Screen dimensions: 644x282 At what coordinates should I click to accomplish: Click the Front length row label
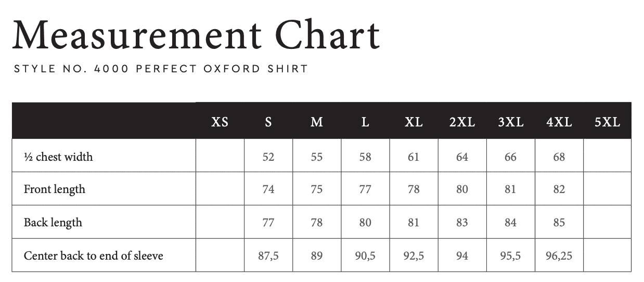point(55,189)
